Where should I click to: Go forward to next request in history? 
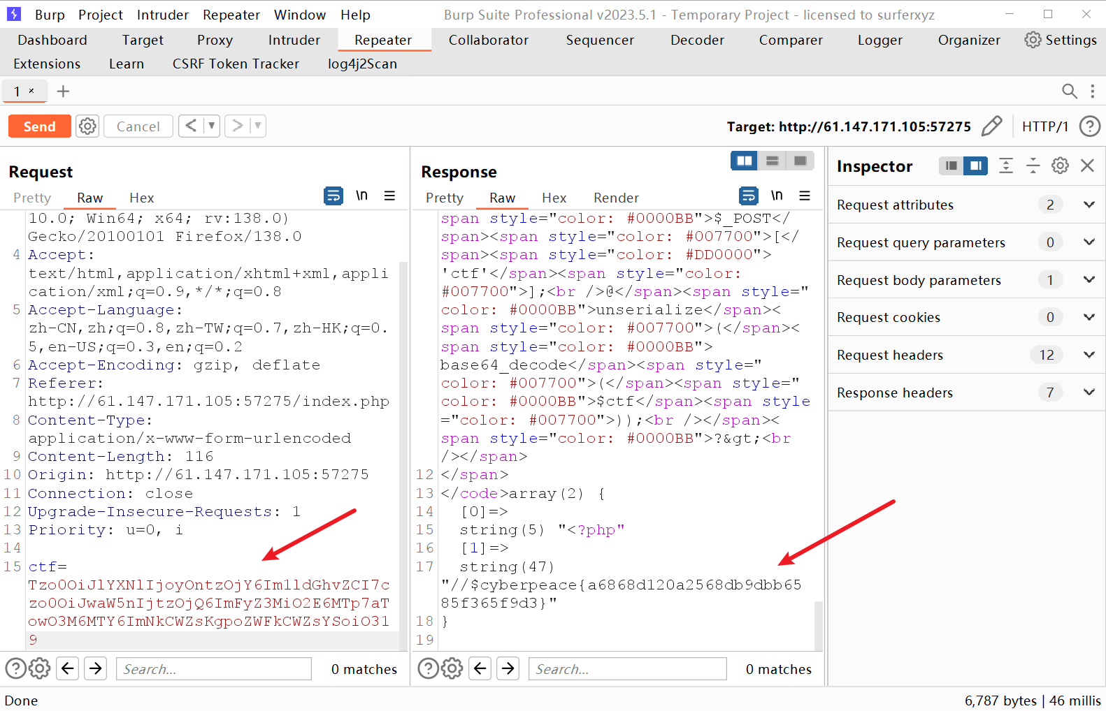click(x=238, y=126)
